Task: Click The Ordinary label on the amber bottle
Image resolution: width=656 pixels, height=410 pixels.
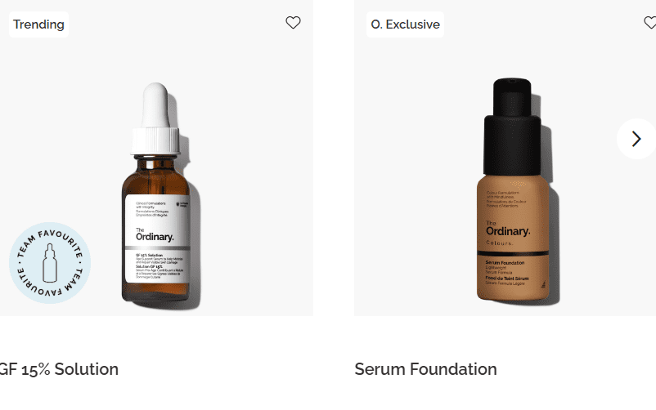Action: [x=155, y=235]
